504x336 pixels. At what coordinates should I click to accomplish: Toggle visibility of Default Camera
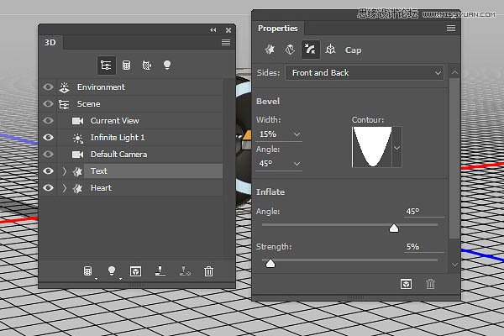coord(48,155)
